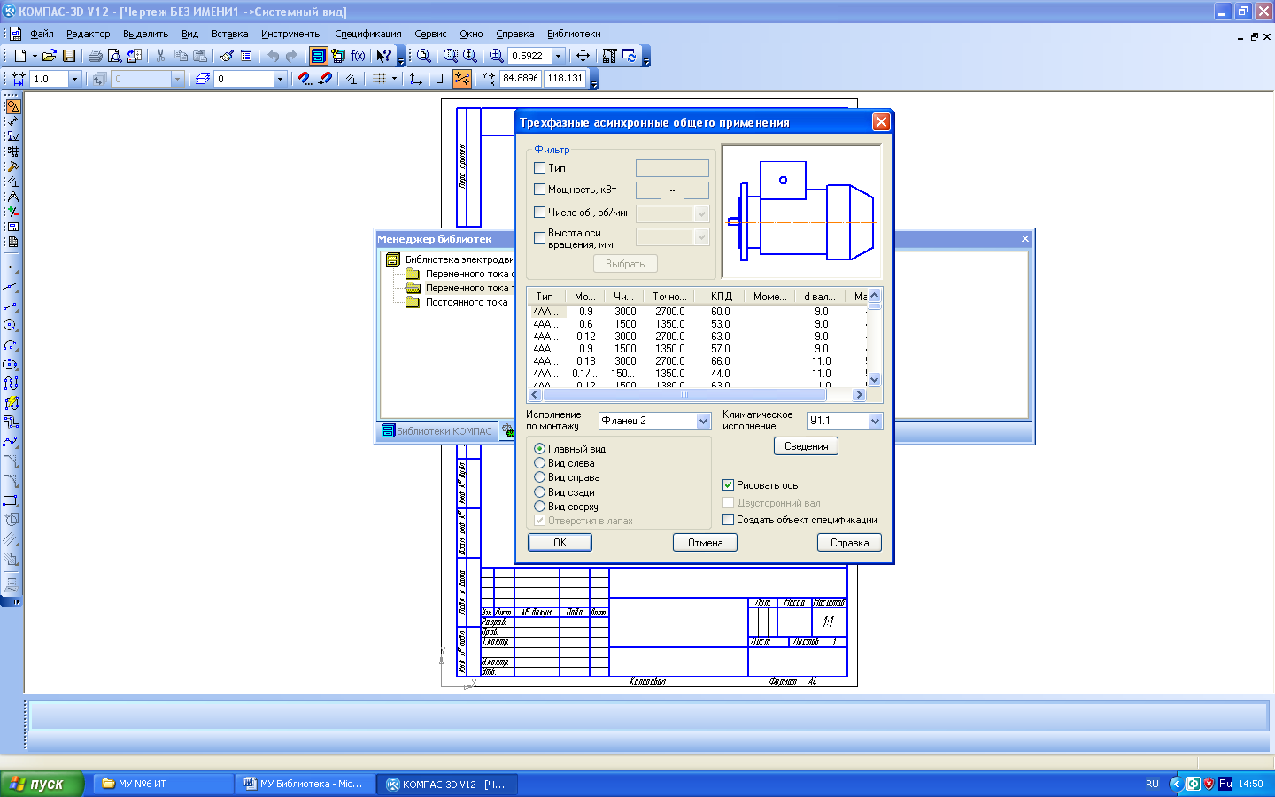Select the Вид слева radio button
This screenshot has height=797, width=1275.
click(x=539, y=463)
